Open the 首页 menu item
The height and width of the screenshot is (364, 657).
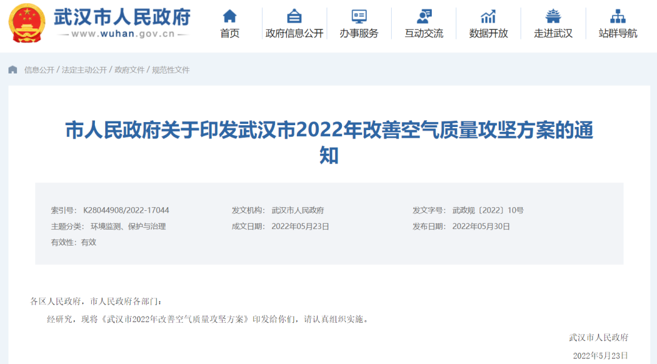click(x=229, y=33)
